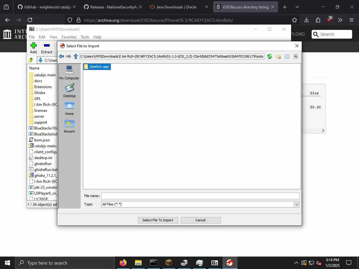Viewport: 359px width, 269px height.
Task: Focus the File name input field
Action: (x=200, y=196)
